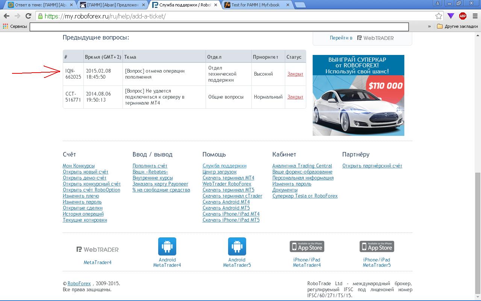
Task: Click the RoboForex copyright link
Action: click(79, 284)
